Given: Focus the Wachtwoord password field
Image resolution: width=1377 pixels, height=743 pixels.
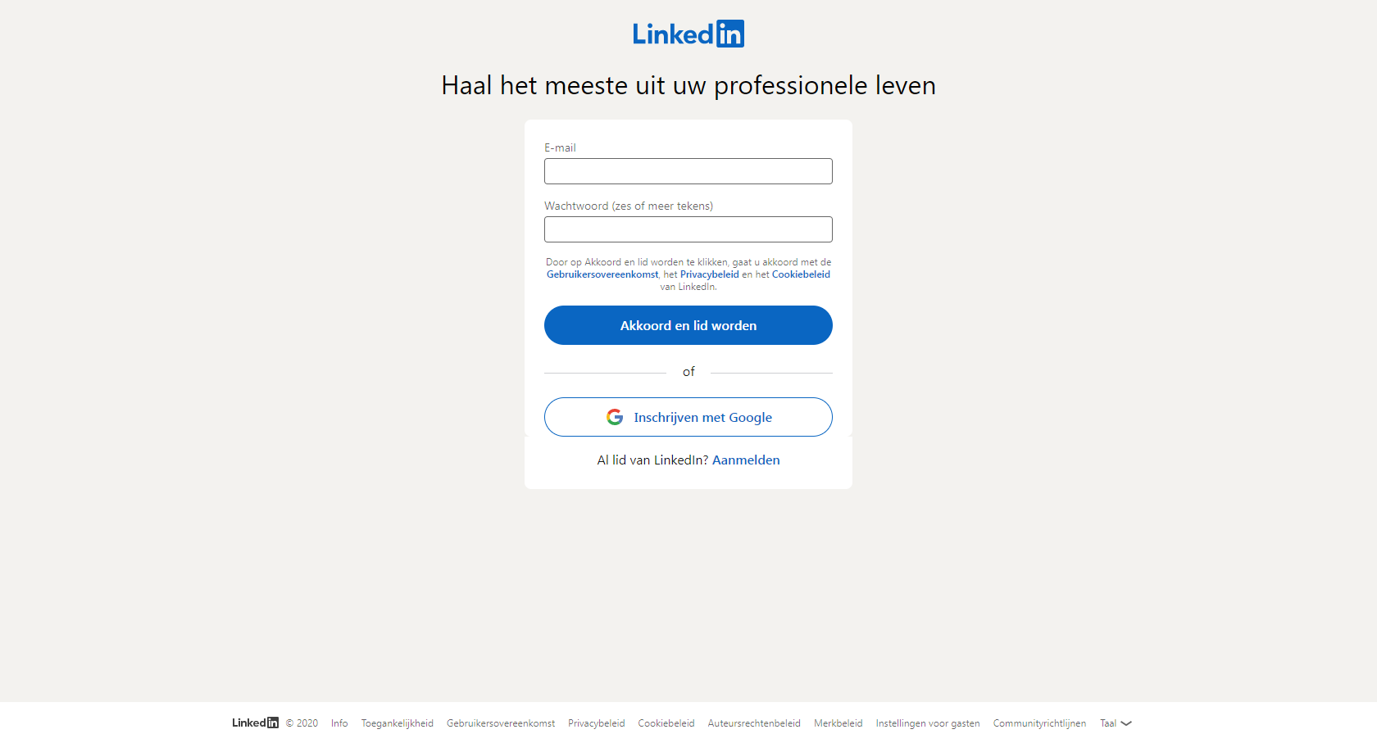Looking at the screenshot, I should click(688, 229).
